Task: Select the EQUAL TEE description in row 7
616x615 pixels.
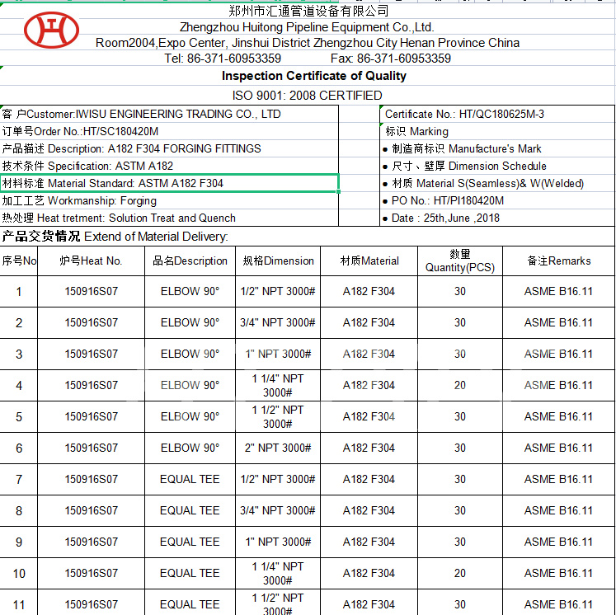Action: click(190, 479)
